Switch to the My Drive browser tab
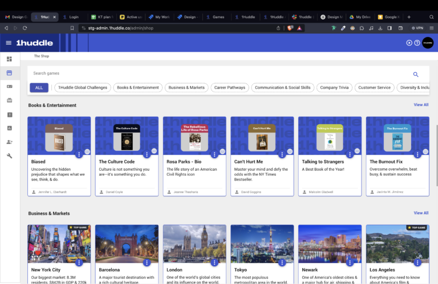438x284 pixels. coord(363,17)
